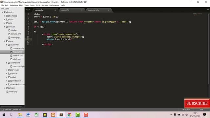
Task: Click the sidebar toggle icon in status bar
Action: [3, 109]
